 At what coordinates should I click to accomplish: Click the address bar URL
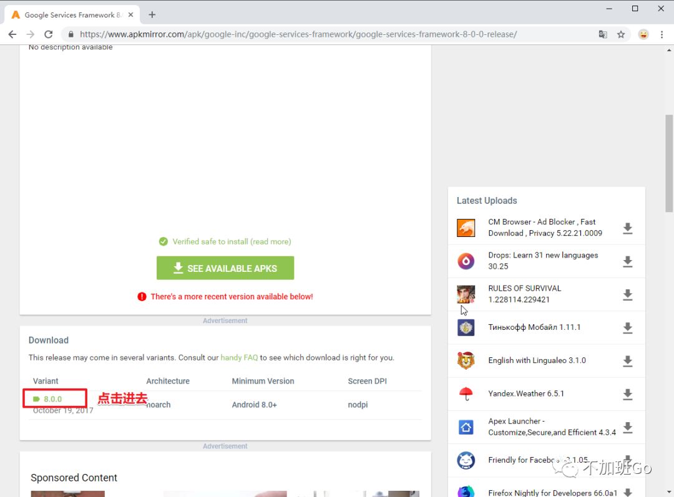click(x=298, y=34)
